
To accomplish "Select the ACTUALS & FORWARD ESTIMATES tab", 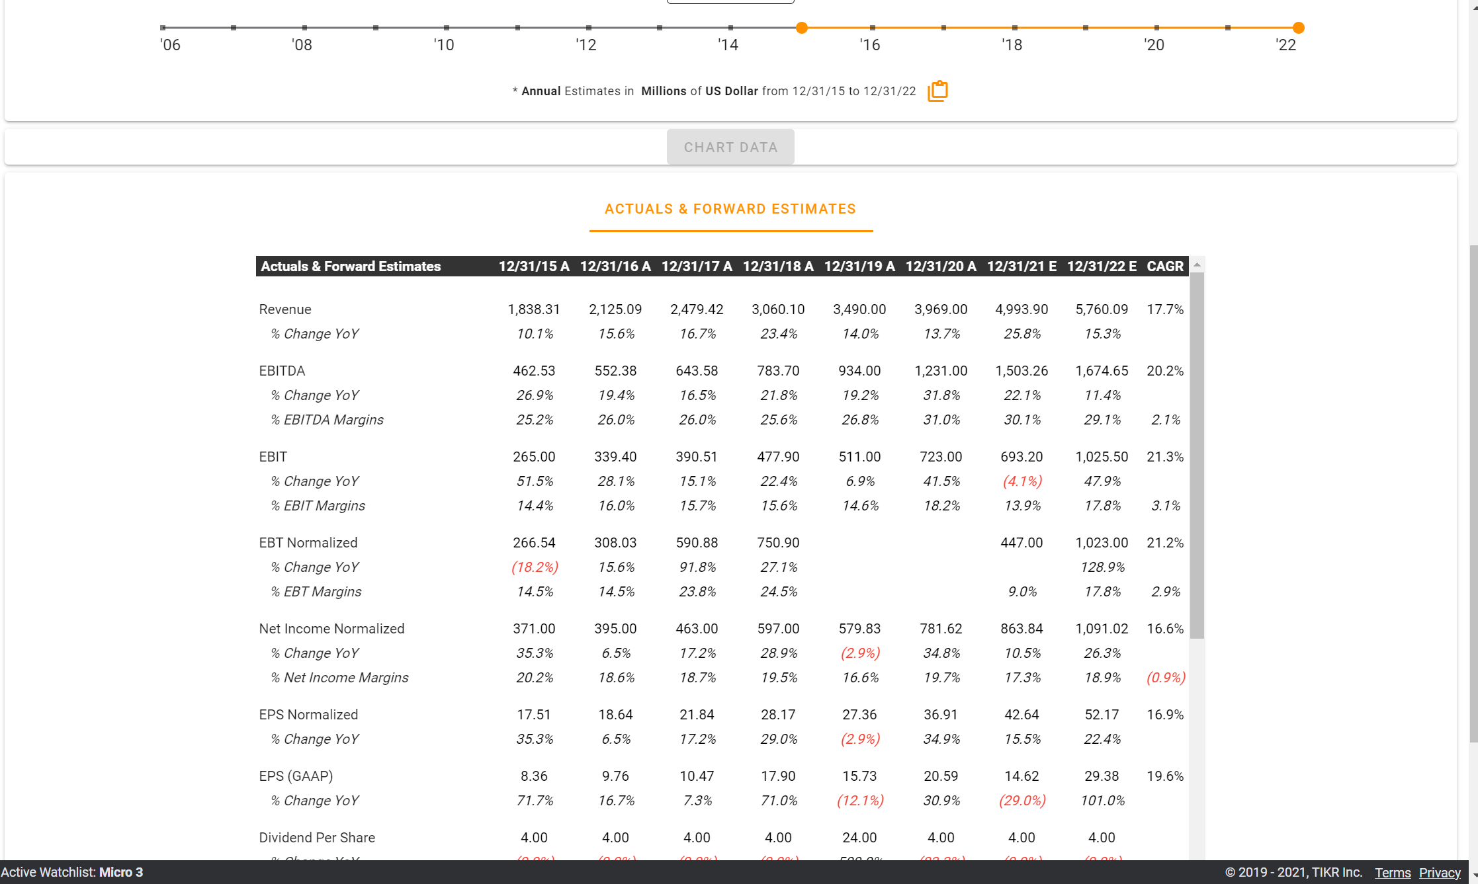I will click(730, 208).
